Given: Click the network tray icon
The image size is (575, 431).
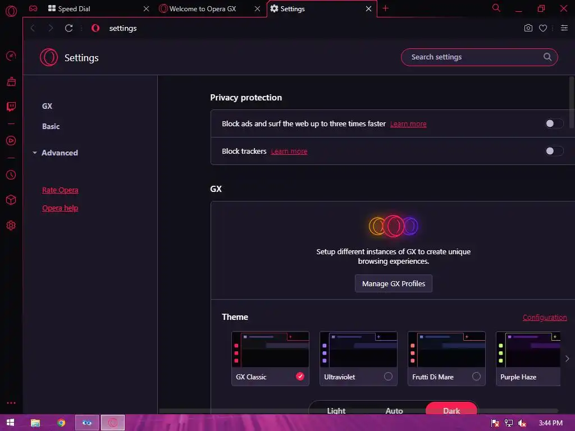Looking at the screenshot, I should point(509,423).
